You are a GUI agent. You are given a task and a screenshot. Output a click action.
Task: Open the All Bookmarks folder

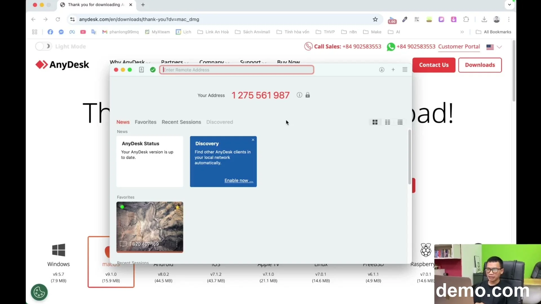(494, 32)
